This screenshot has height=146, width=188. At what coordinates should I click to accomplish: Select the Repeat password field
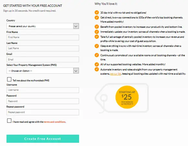coord(43,112)
